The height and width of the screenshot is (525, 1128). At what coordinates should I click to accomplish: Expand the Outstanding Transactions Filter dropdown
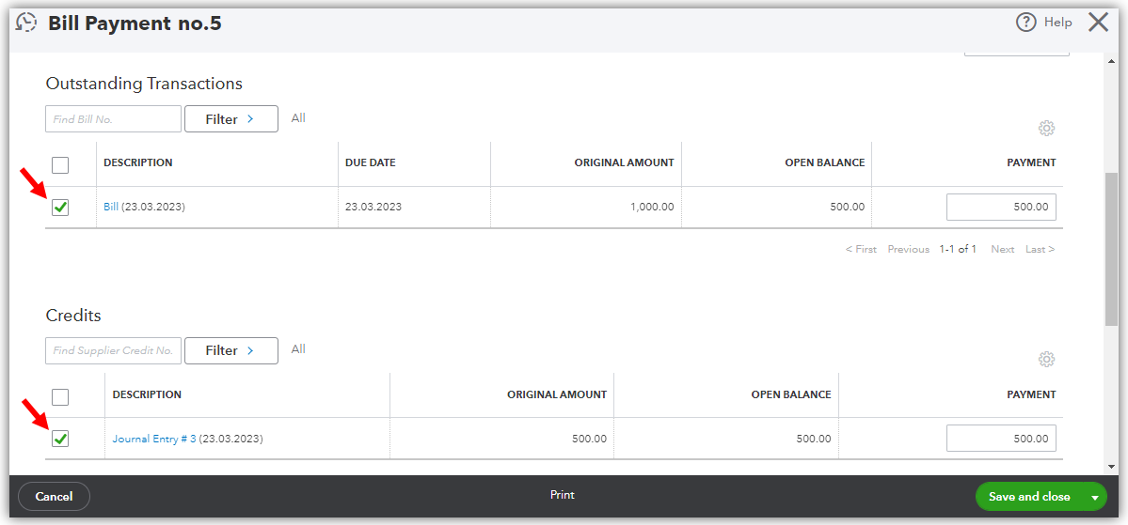pos(230,119)
